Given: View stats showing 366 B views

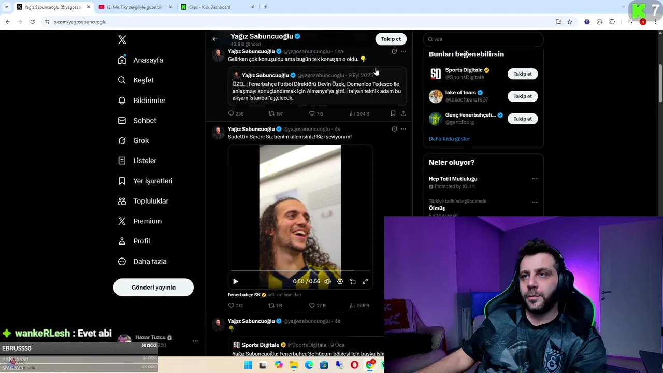Looking at the screenshot, I should (359, 306).
